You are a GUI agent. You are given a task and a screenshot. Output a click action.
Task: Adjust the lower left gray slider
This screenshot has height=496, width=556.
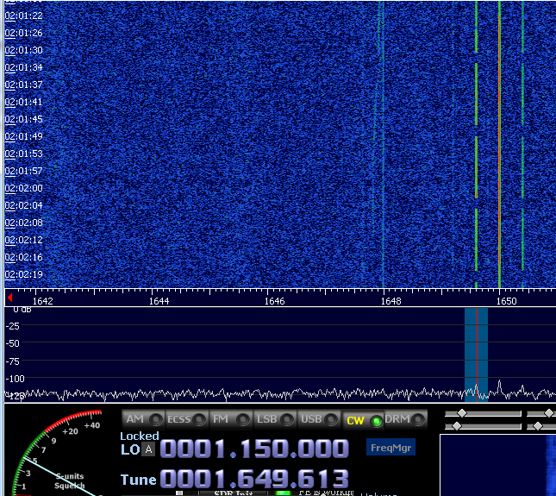[483, 426]
